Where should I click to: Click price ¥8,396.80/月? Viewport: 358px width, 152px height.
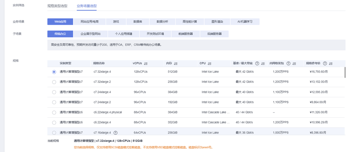(318, 132)
